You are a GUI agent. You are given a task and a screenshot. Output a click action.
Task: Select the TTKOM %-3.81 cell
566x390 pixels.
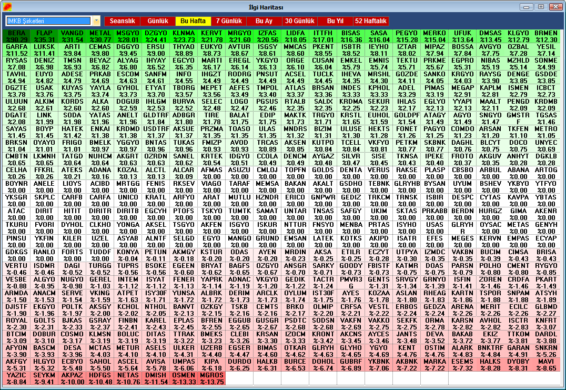click(x=518, y=337)
